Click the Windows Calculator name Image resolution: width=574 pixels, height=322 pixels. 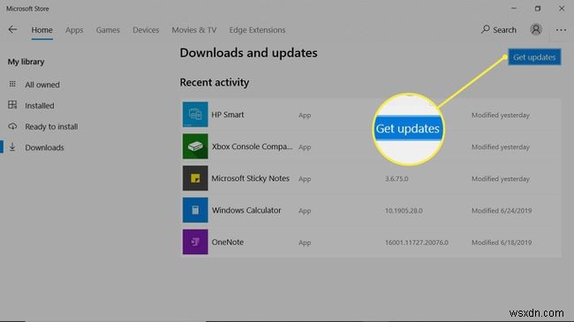pos(246,210)
